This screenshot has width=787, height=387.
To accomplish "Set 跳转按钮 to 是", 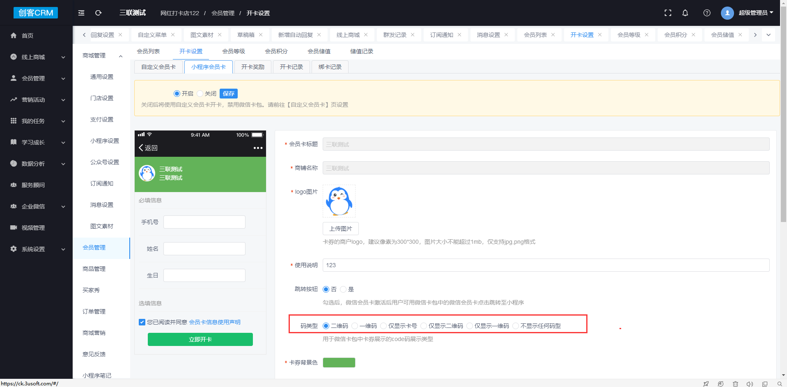I will tap(343, 289).
